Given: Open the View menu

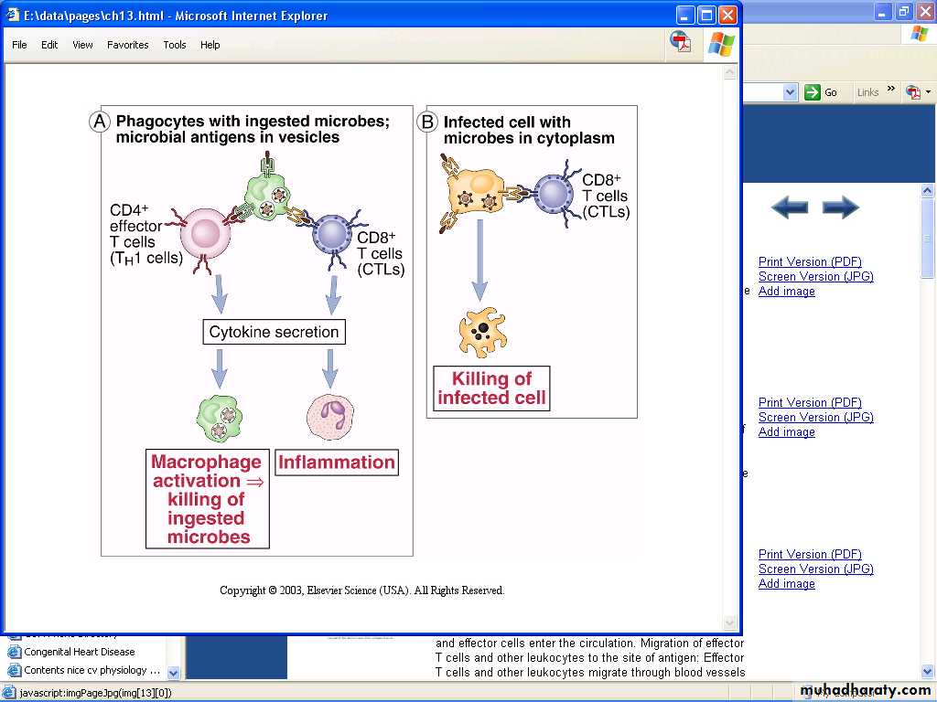Looking at the screenshot, I should point(82,45).
